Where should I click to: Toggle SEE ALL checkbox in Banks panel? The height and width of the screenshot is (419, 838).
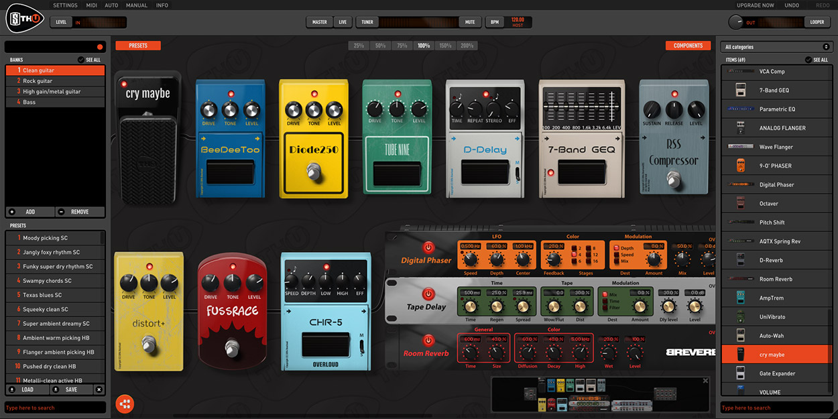(x=81, y=60)
